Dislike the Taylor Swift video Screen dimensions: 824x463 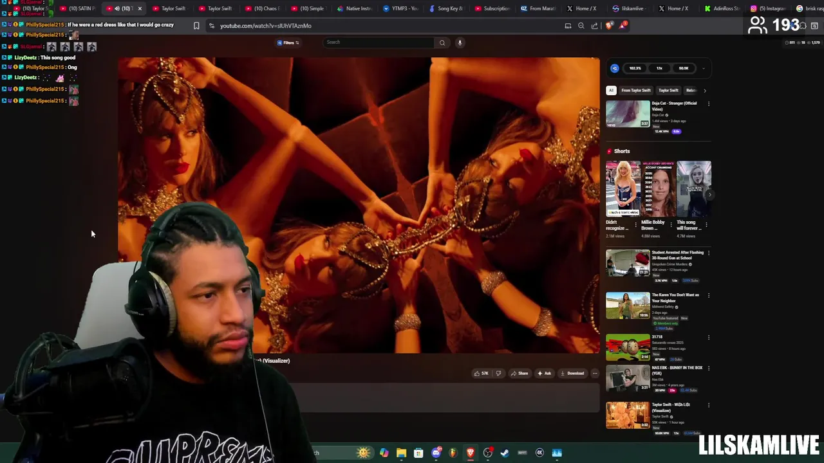pyautogui.click(x=498, y=373)
